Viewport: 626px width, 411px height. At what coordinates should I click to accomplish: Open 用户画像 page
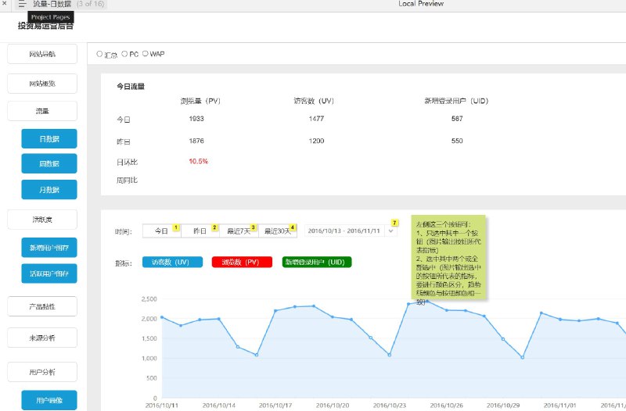(49, 400)
